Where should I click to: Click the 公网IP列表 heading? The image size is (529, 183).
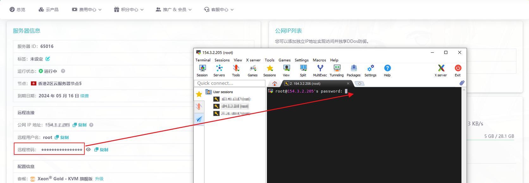[x=289, y=31]
